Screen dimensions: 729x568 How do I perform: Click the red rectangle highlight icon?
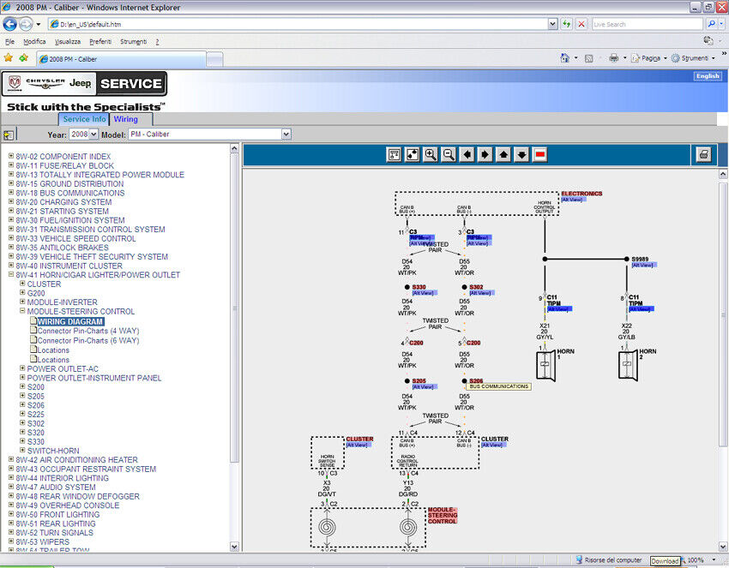(x=540, y=154)
